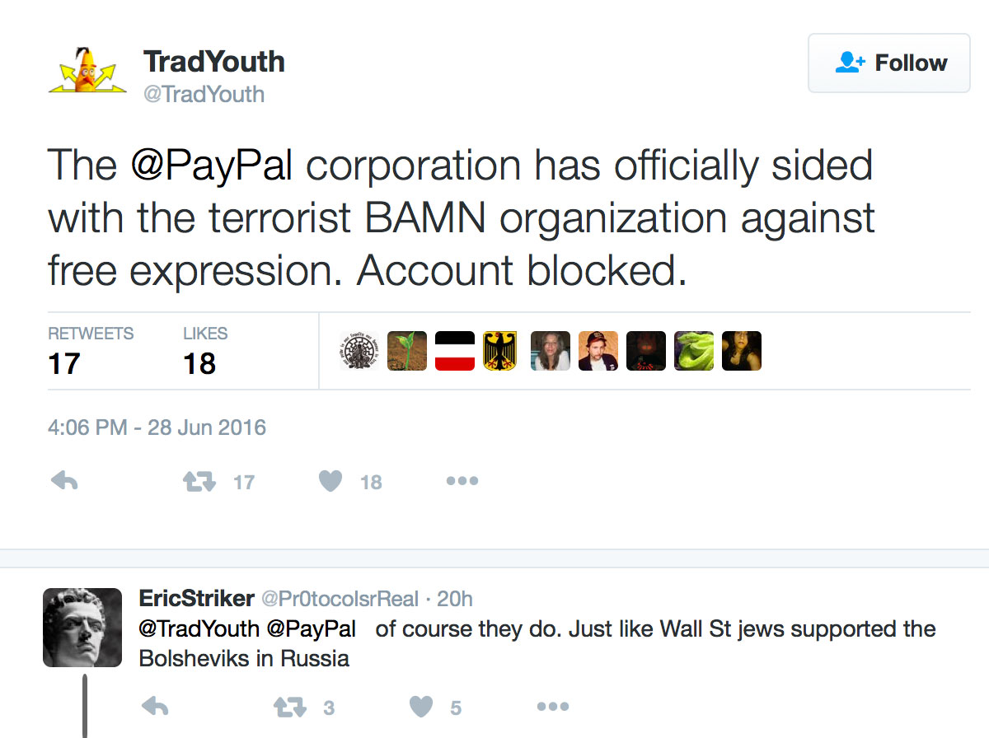Open the @PayPal mention in main tweet

212,166
